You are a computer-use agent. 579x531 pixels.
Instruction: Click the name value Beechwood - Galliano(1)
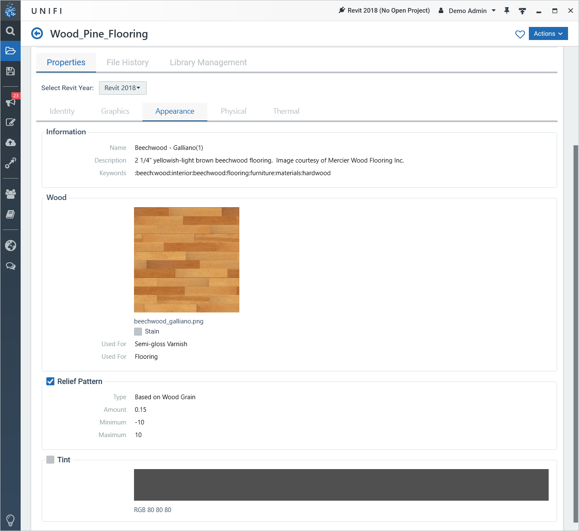click(169, 148)
